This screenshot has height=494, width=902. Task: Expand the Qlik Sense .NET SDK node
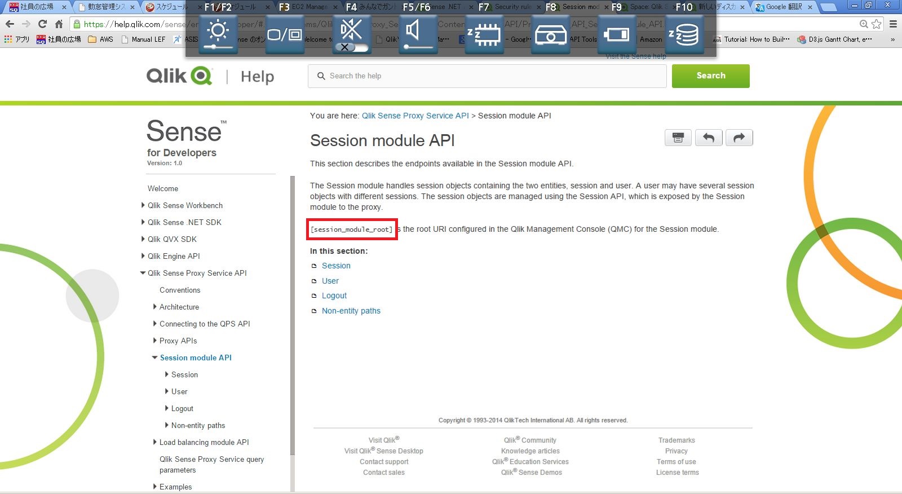pyautogui.click(x=143, y=222)
